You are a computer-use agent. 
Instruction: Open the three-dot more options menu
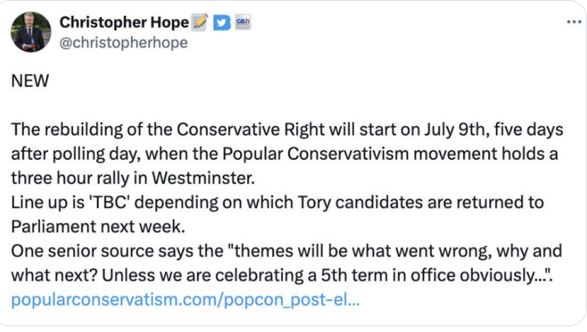point(572,22)
